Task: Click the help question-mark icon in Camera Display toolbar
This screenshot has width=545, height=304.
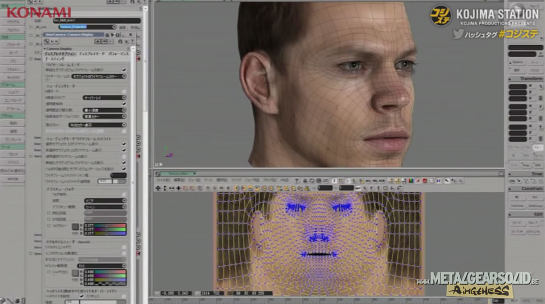Action: coord(132,41)
